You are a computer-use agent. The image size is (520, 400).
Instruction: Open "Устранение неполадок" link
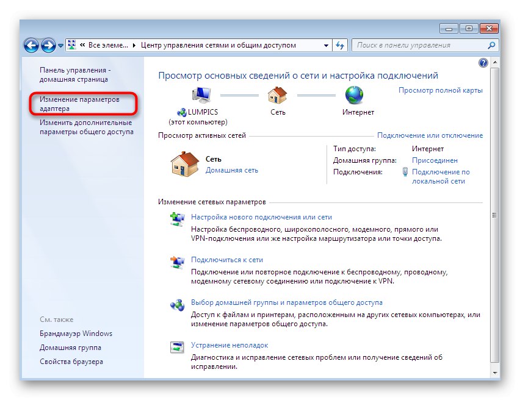point(229,345)
